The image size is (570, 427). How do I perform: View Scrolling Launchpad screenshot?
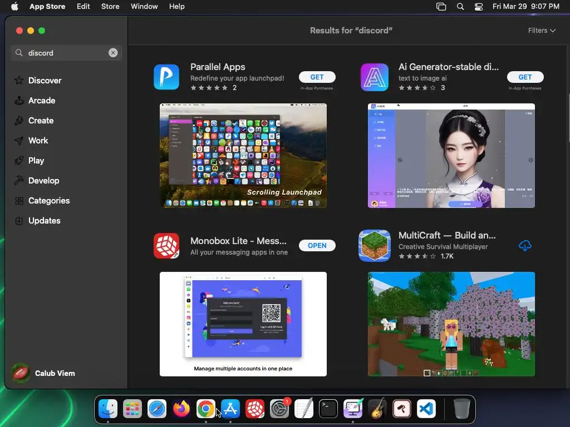[x=243, y=156]
